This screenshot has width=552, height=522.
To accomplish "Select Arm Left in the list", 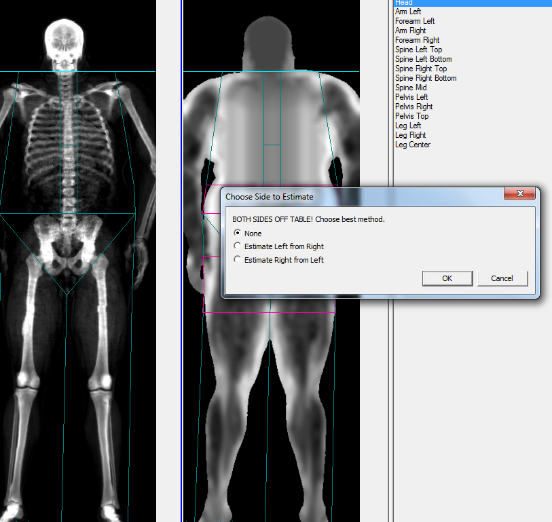I will pos(408,12).
